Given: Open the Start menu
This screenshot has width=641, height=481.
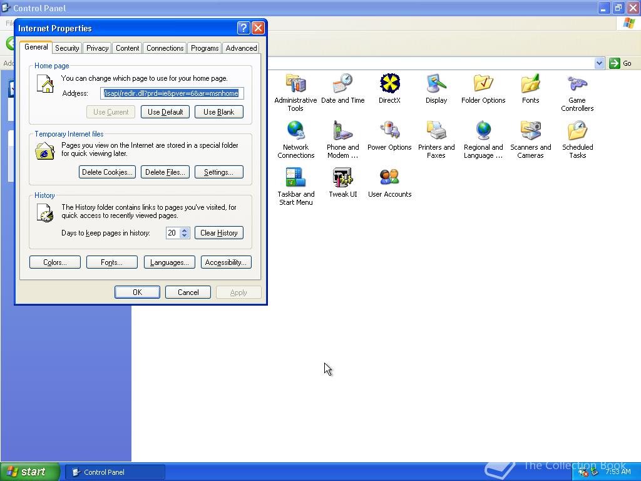Looking at the screenshot, I should coord(29,472).
